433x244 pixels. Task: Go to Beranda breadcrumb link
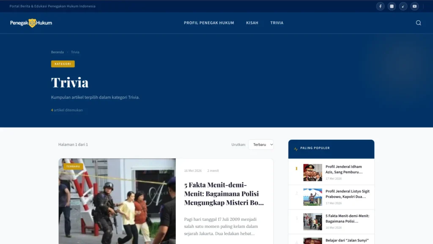click(57, 52)
